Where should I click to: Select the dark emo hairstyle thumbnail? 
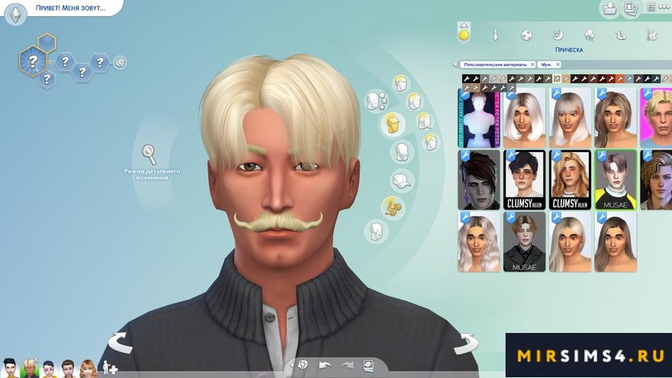[479, 179]
